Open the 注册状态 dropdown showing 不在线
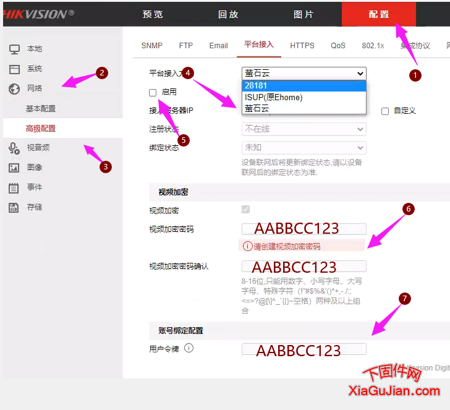This screenshot has width=450, height=410. coord(304,129)
